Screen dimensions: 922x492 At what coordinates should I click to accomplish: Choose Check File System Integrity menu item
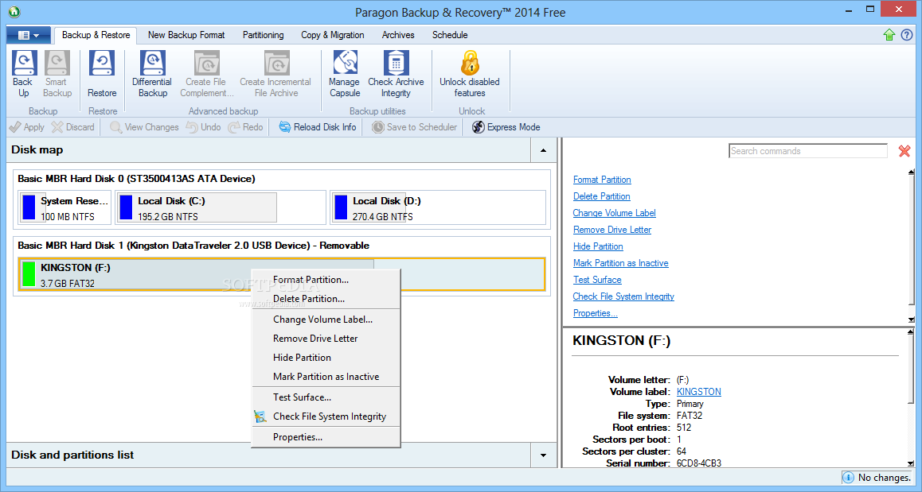click(326, 416)
